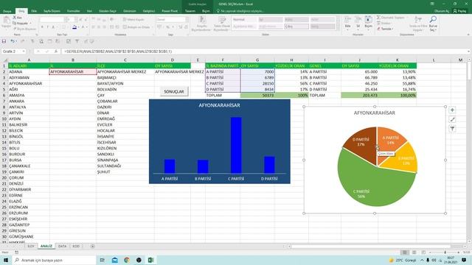This screenshot has width=472, height=265.
Task: Click the fill color bucket icon
Action: point(74,27)
